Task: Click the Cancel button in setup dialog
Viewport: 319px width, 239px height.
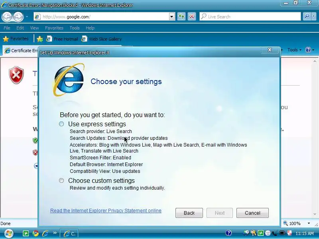Action: 252,213
